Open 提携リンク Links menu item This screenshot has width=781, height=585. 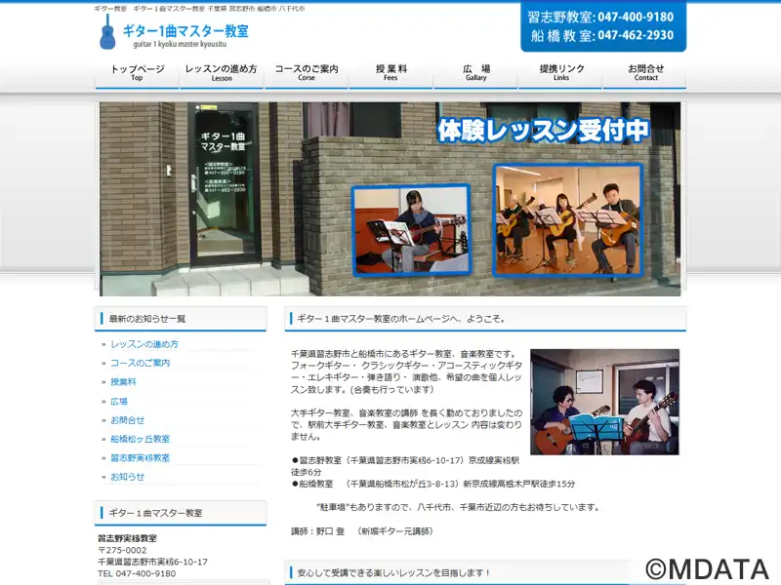(x=560, y=72)
